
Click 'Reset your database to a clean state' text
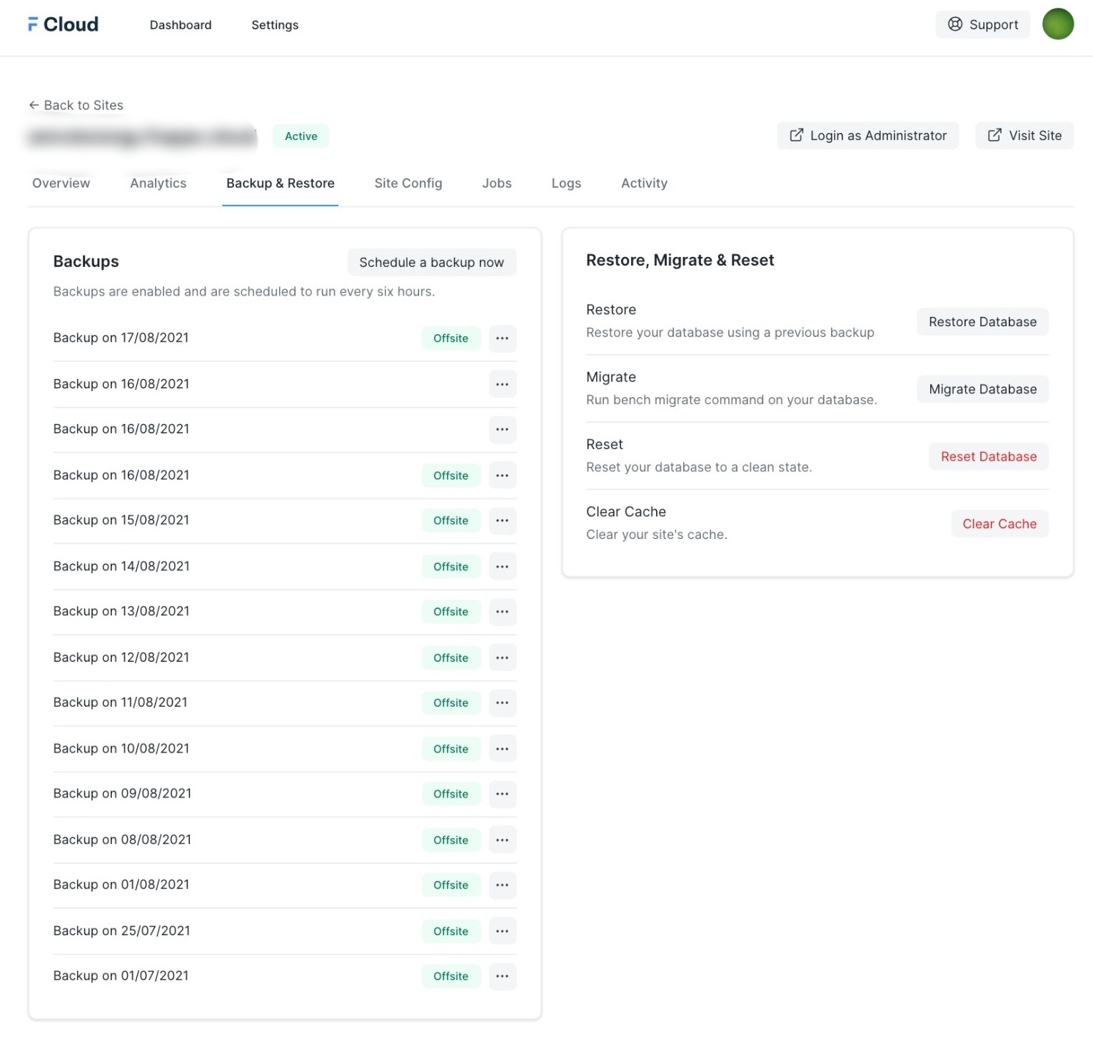(699, 468)
